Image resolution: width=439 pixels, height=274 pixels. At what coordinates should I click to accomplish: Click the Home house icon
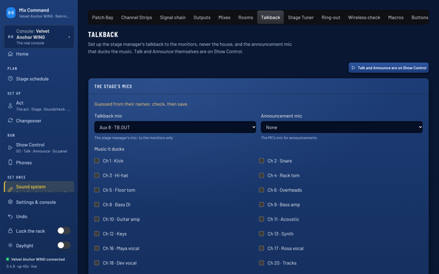pyautogui.click(x=10, y=53)
